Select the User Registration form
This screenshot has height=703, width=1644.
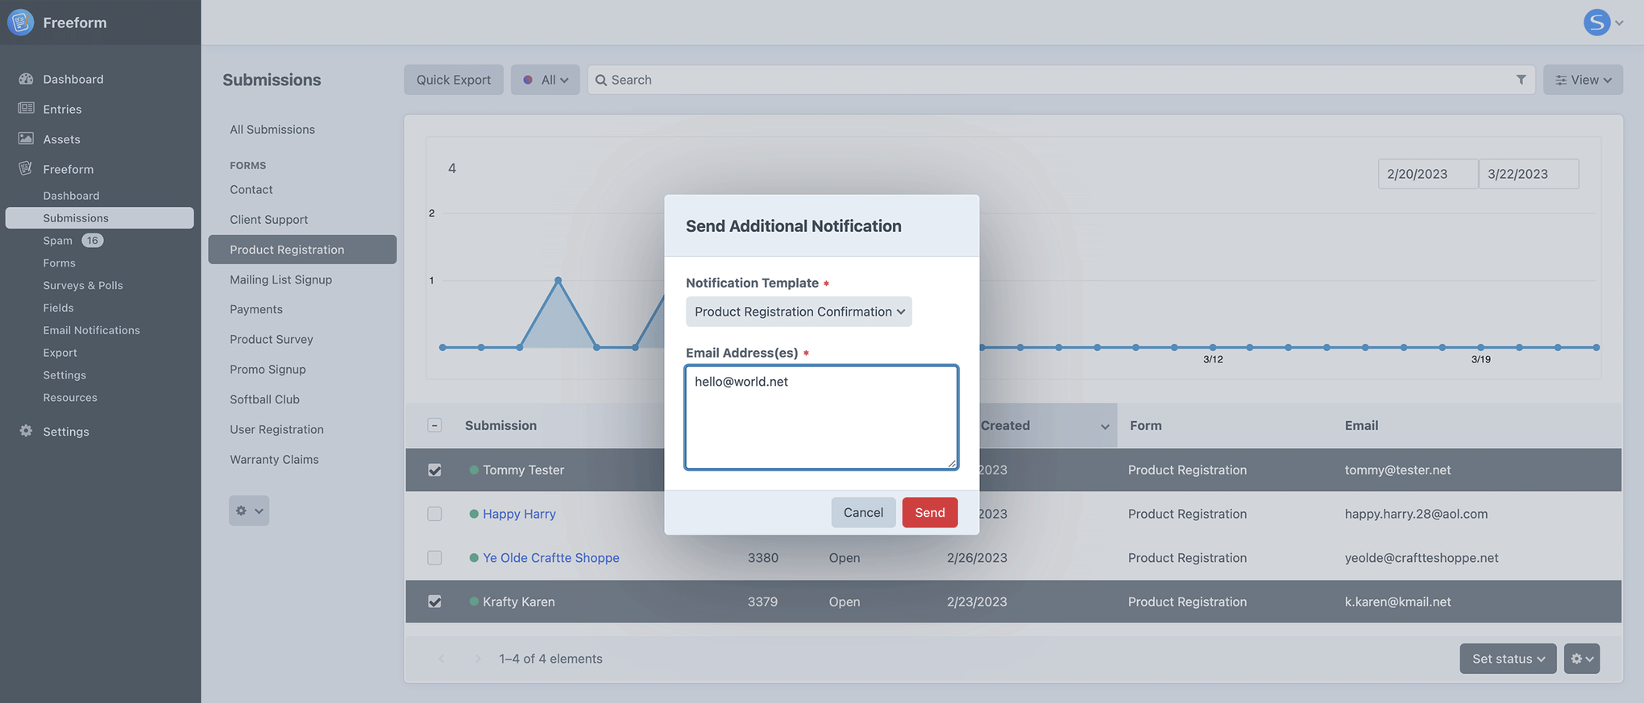tap(276, 429)
